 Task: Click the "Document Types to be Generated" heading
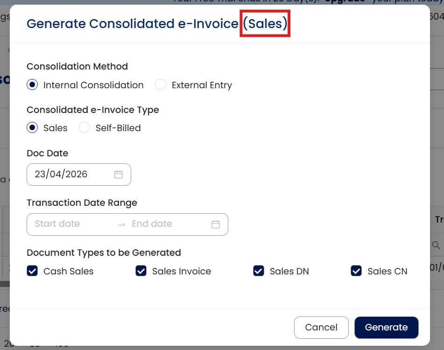[104, 252]
